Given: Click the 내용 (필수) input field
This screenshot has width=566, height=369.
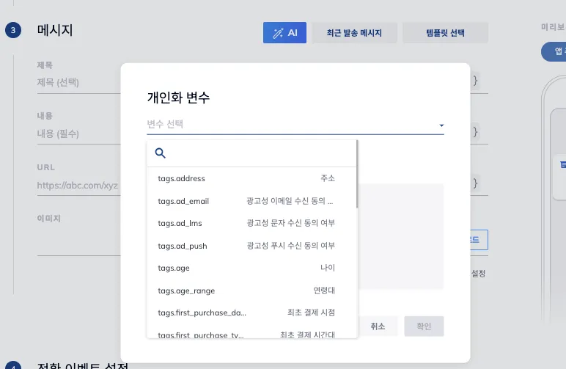Looking at the screenshot, I should click(78, 134).
